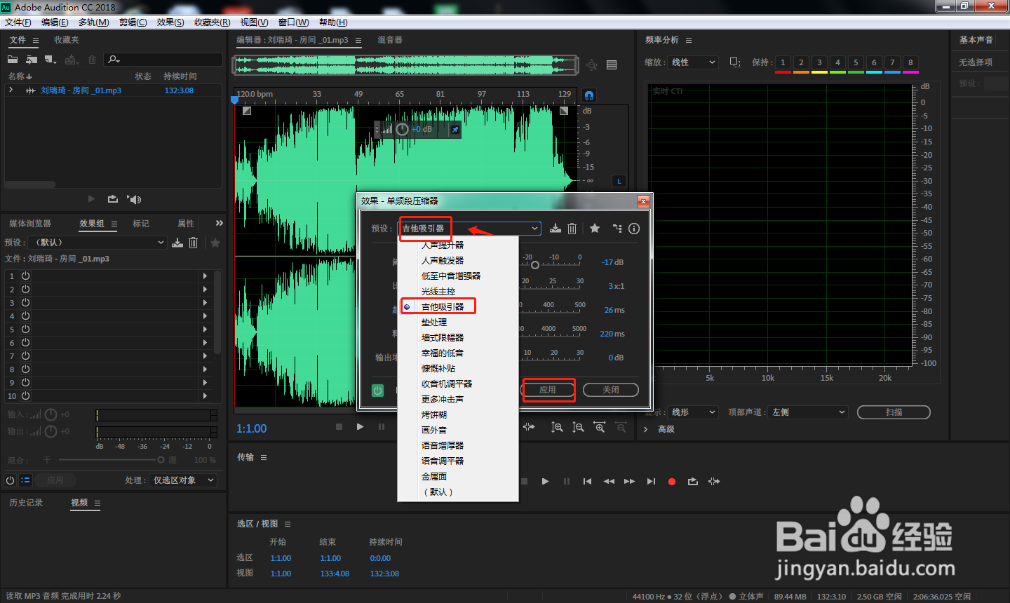Toggle L channel enable on waveform

619,181
